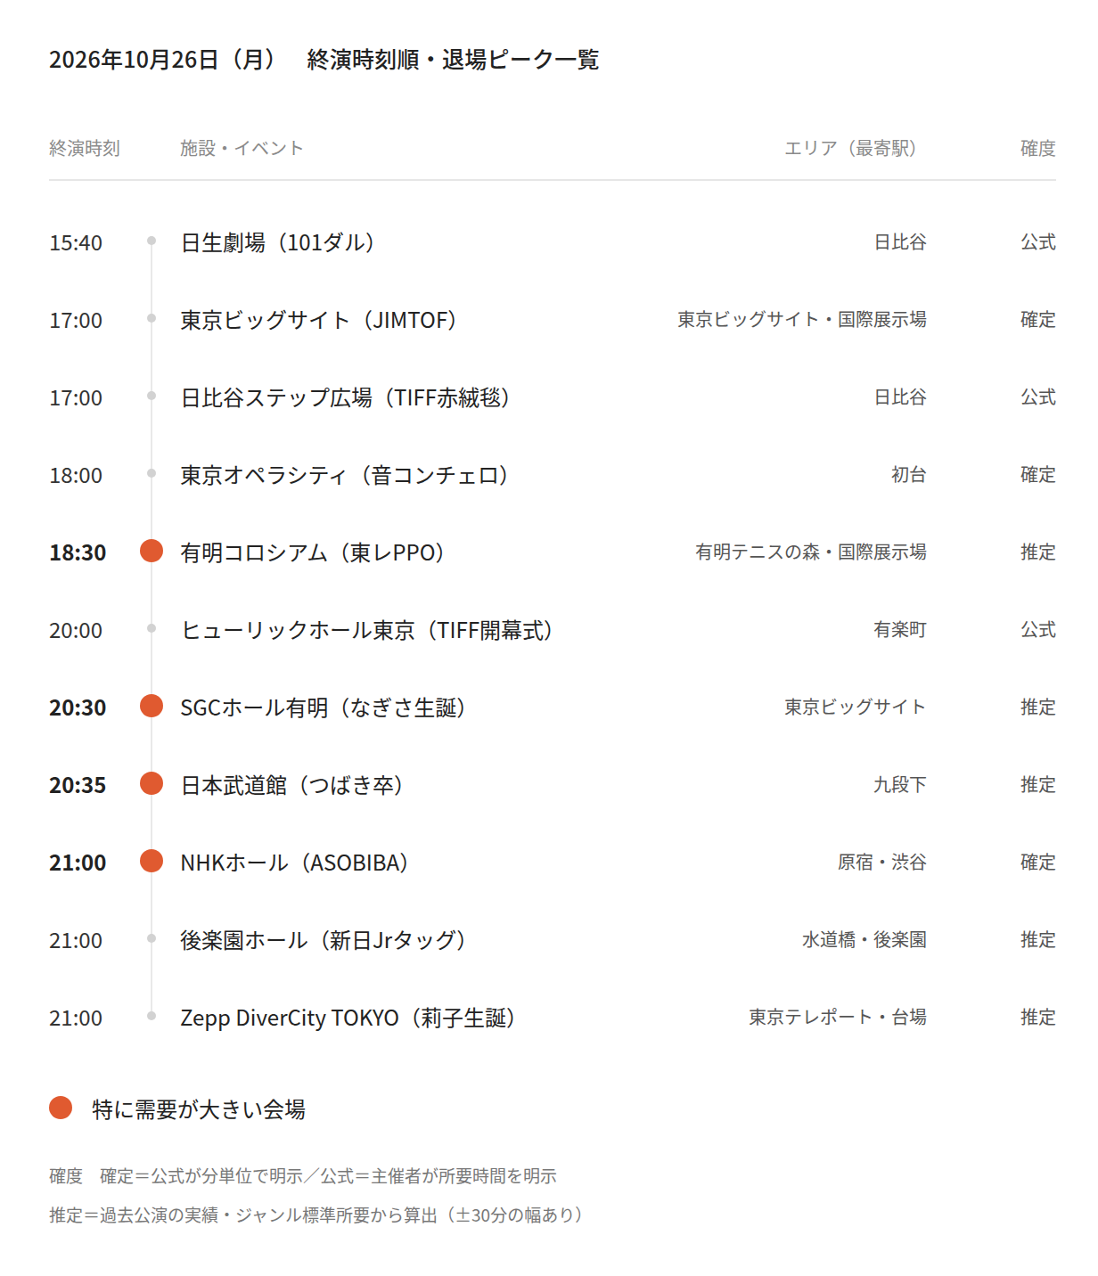This screenshot has width=1098, height=1276.
Task: Select NHKホール（ASOBIBA） event
Action: pos(295,863)
